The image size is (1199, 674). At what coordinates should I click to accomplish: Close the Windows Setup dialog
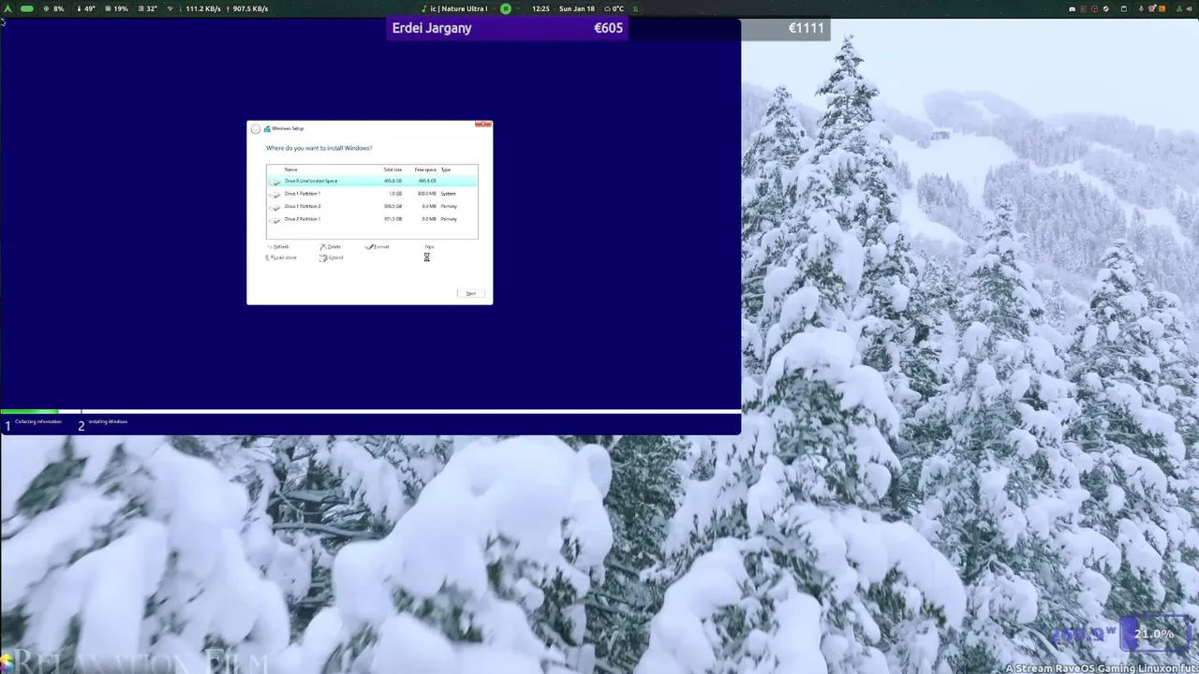483,124
